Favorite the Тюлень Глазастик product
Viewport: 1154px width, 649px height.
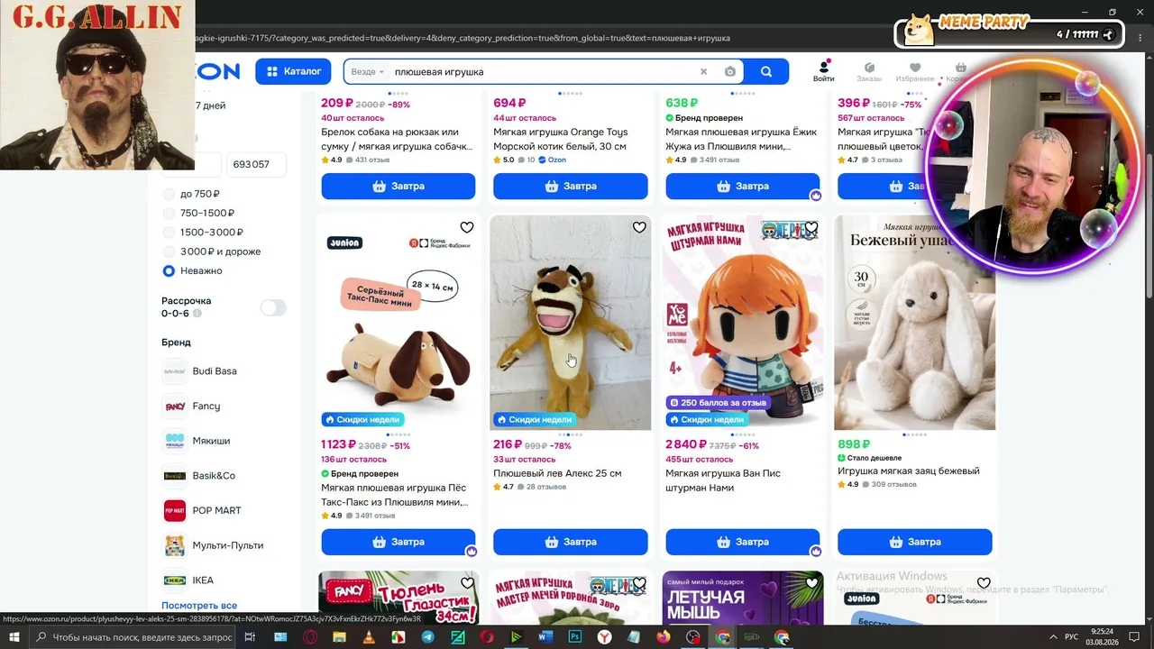pos(466,583)
